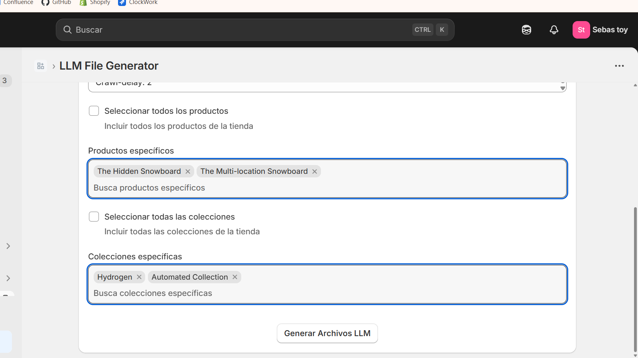Remove the Automated Collection tag
Image resolution: width=638 pixels, height=358 pixels.
click(234, 277)
